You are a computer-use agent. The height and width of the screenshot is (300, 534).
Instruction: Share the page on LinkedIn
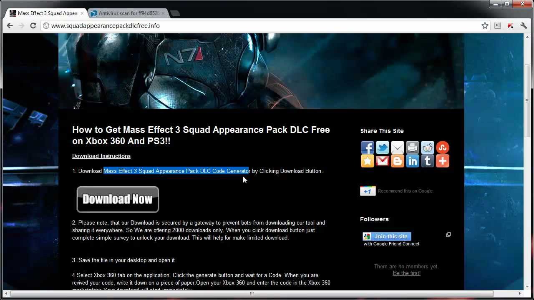[413, 161]
